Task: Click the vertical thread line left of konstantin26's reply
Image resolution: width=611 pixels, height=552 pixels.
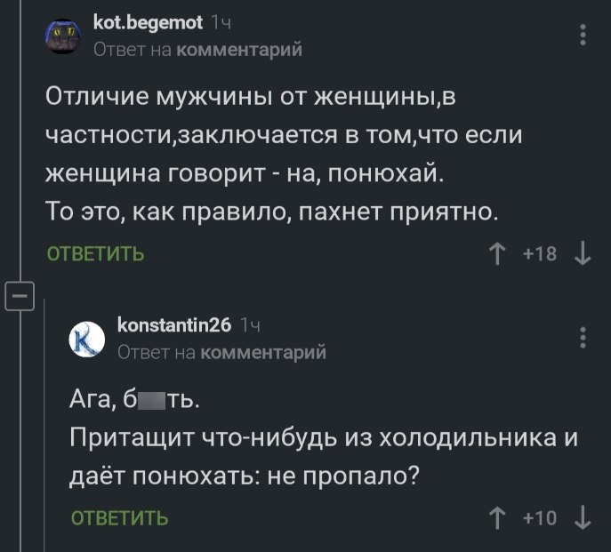Action: [x=44, y=425]
